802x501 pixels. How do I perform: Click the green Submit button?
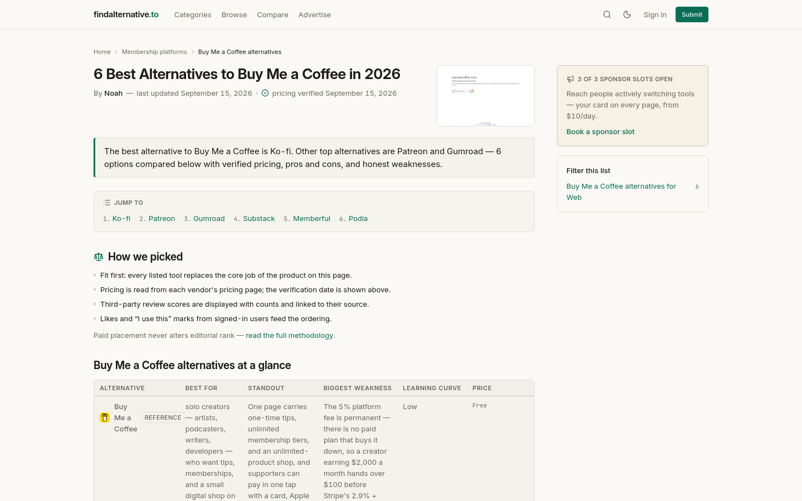click(692, 14)
